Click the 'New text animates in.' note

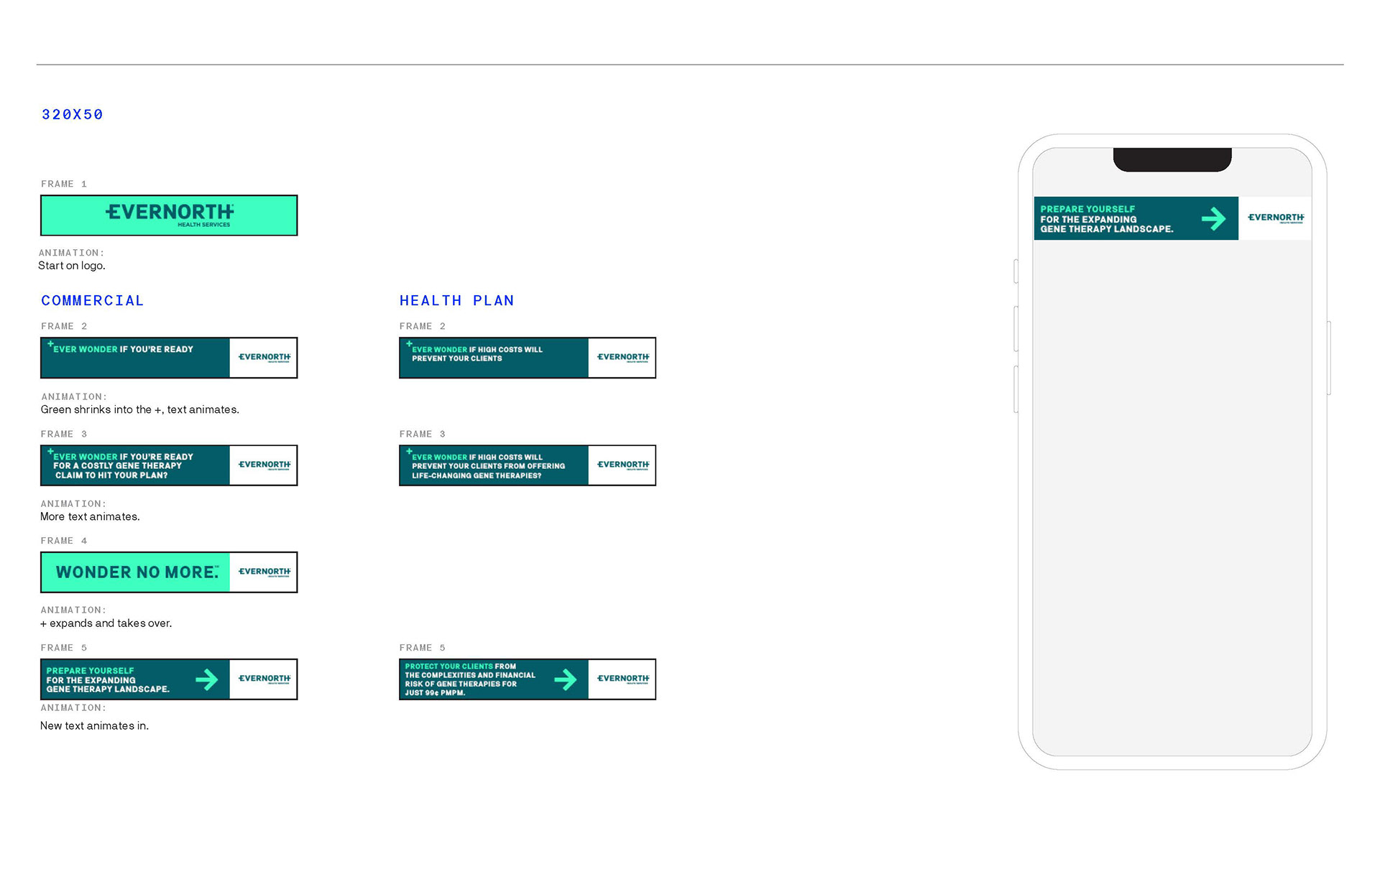[95, 726]
